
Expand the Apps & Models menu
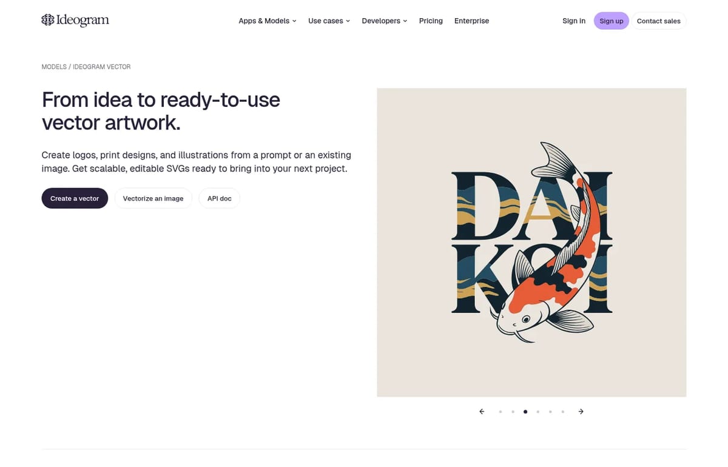(x=268, y=21)
